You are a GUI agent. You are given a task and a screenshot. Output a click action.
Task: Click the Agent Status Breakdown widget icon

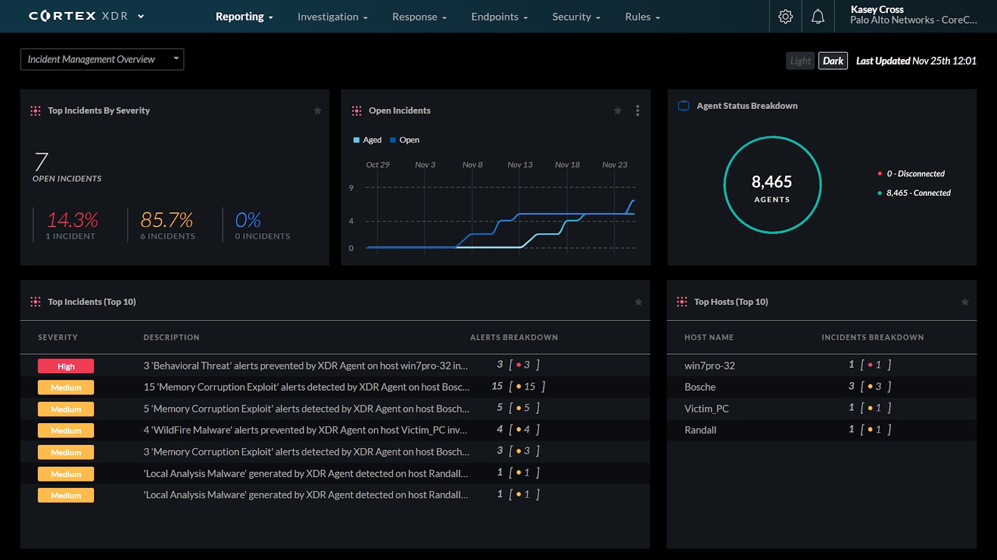pyautogui.click(x=684, y=106)
